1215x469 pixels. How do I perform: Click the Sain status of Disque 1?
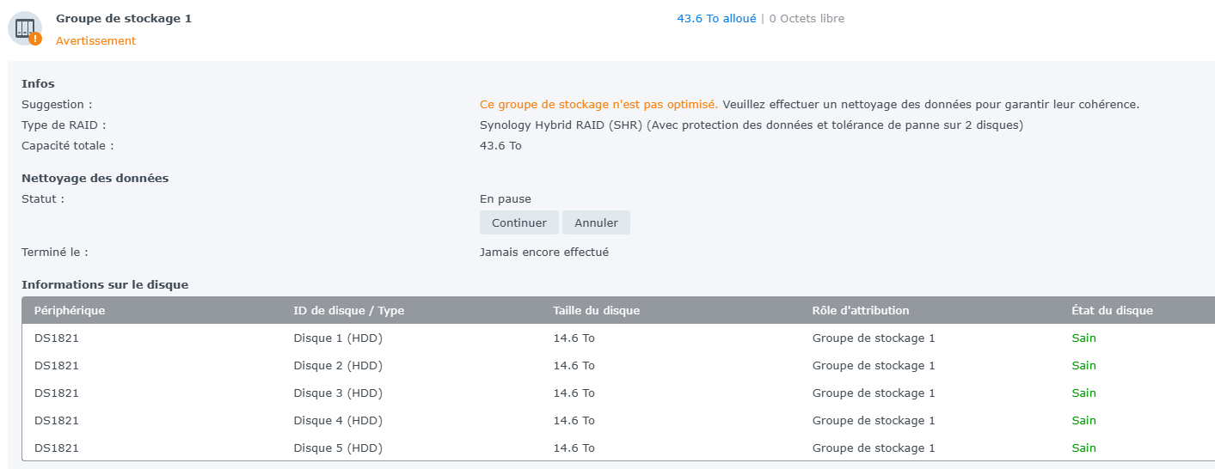coord(1083,338)
